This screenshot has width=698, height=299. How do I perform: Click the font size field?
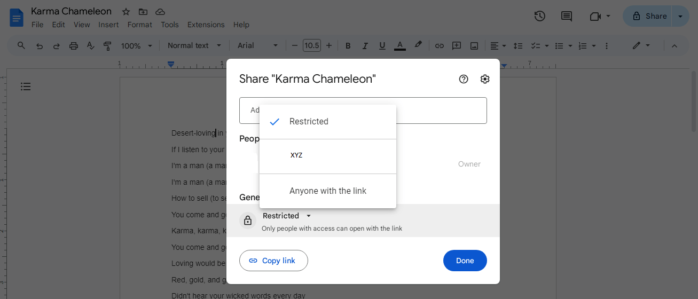(x=311, y=46)
